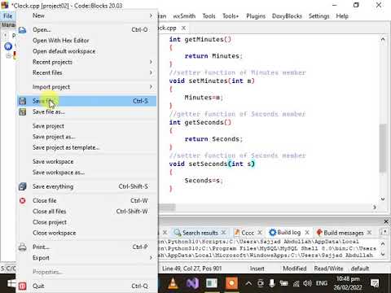The height and width of the screenshot is (293, 391).
Task: Click the Build log gear icon
Action: 272,233
